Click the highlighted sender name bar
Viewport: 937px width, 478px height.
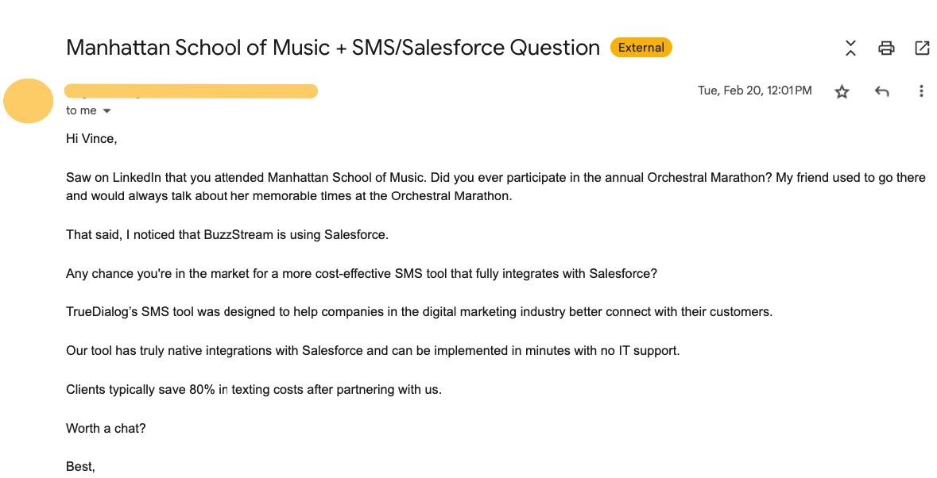coord(191,91)
